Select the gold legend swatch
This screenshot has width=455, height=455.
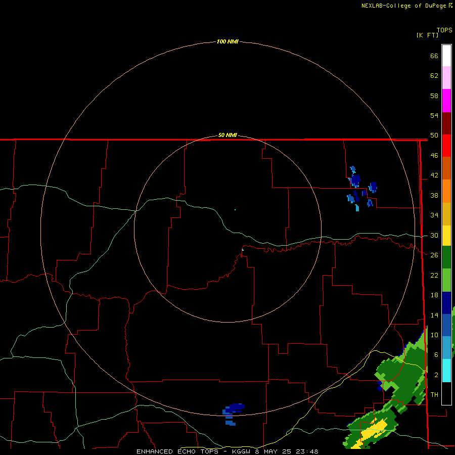[x=446, y=214]
